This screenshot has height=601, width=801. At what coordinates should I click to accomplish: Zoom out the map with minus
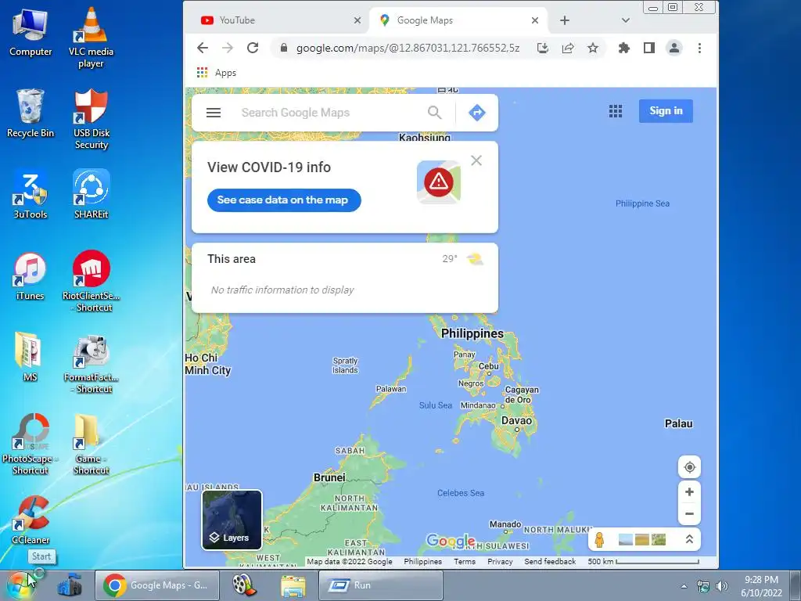689,513
